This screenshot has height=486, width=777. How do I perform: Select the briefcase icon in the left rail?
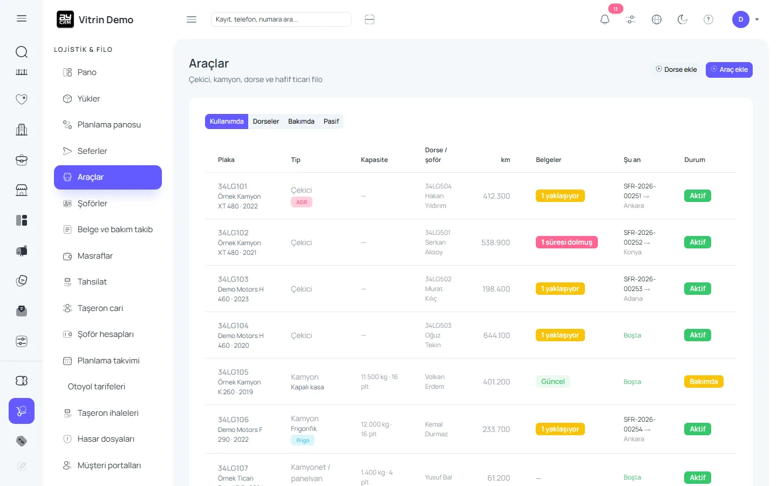pyautogui.click(x=22, y=160)
